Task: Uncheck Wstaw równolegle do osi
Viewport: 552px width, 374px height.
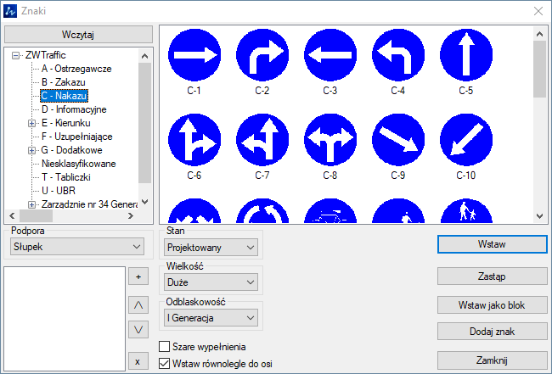Action: [x=166, y=363]
